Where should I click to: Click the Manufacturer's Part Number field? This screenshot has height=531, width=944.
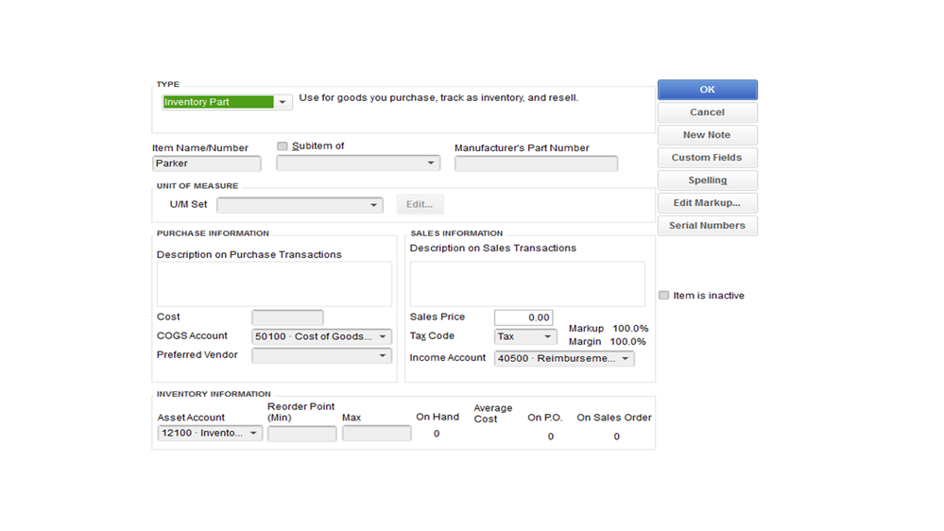point(536,163)
